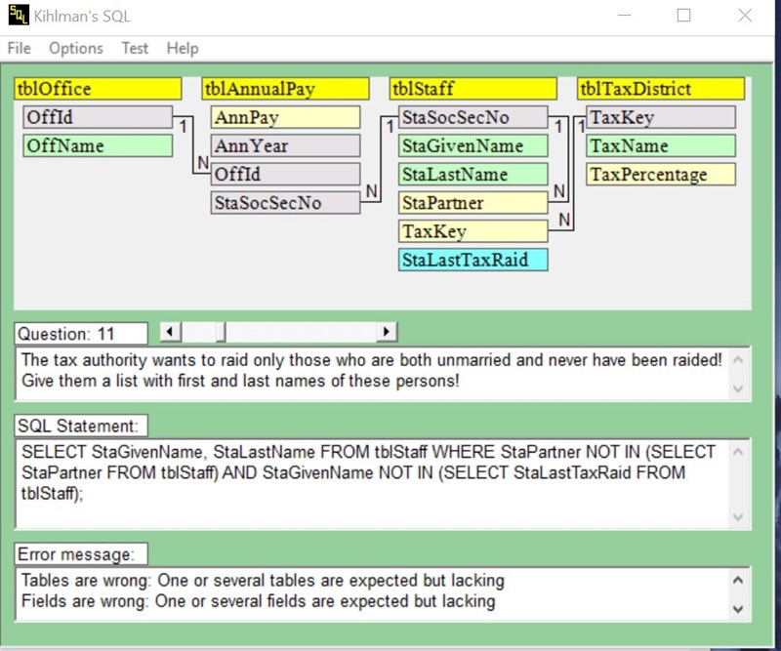The image size is (781, 651).
Task: Select the OffName field in tblOffice
Action: (x=98, y=146)
